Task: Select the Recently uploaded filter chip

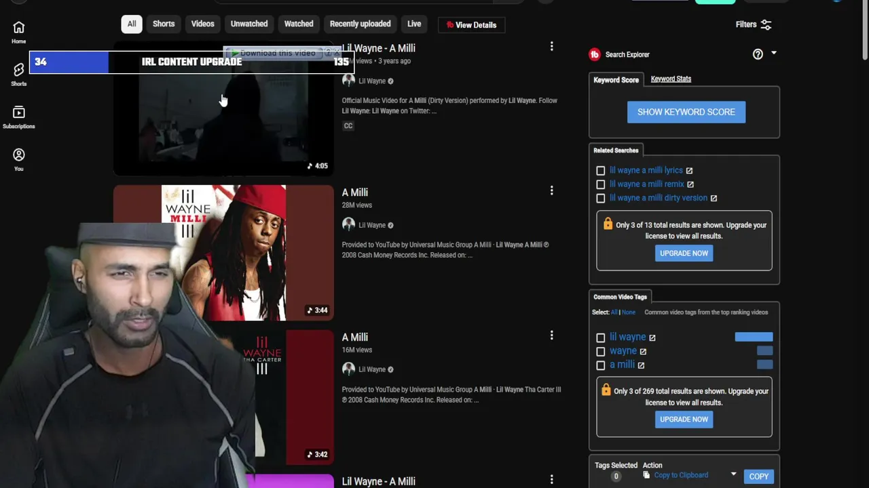Action: (x=360, y=24)
